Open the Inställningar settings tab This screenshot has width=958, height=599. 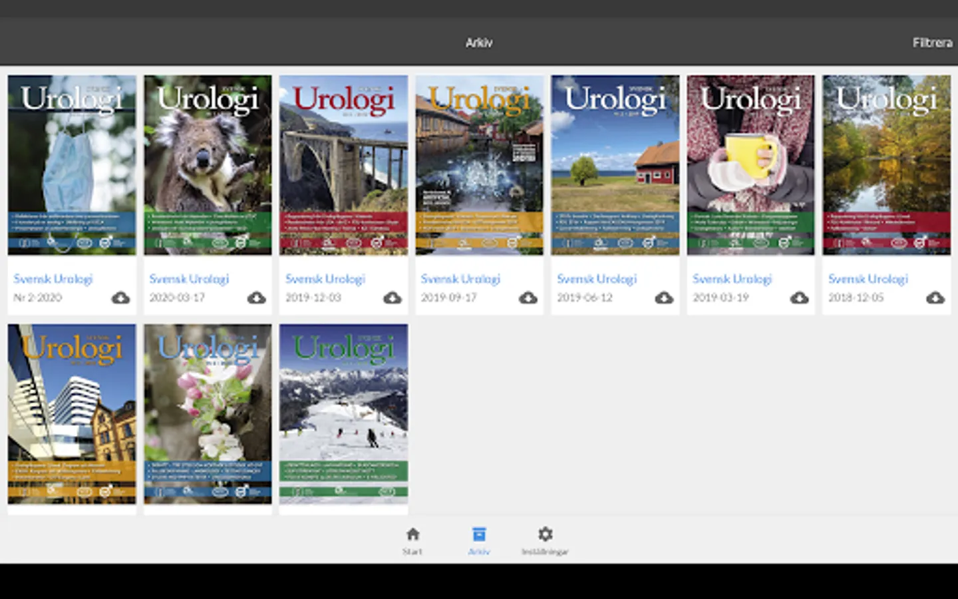pyautogui.click(x=545, y=541)
